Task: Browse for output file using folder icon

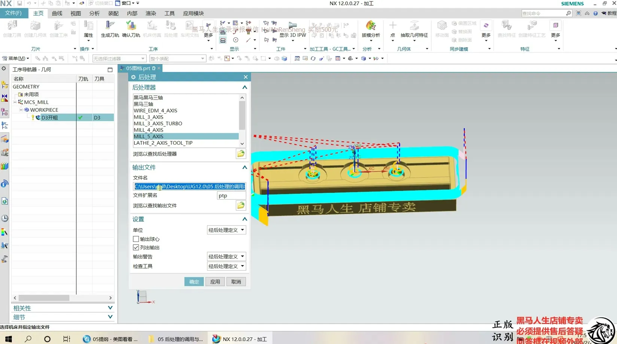Action: point(241,205)
